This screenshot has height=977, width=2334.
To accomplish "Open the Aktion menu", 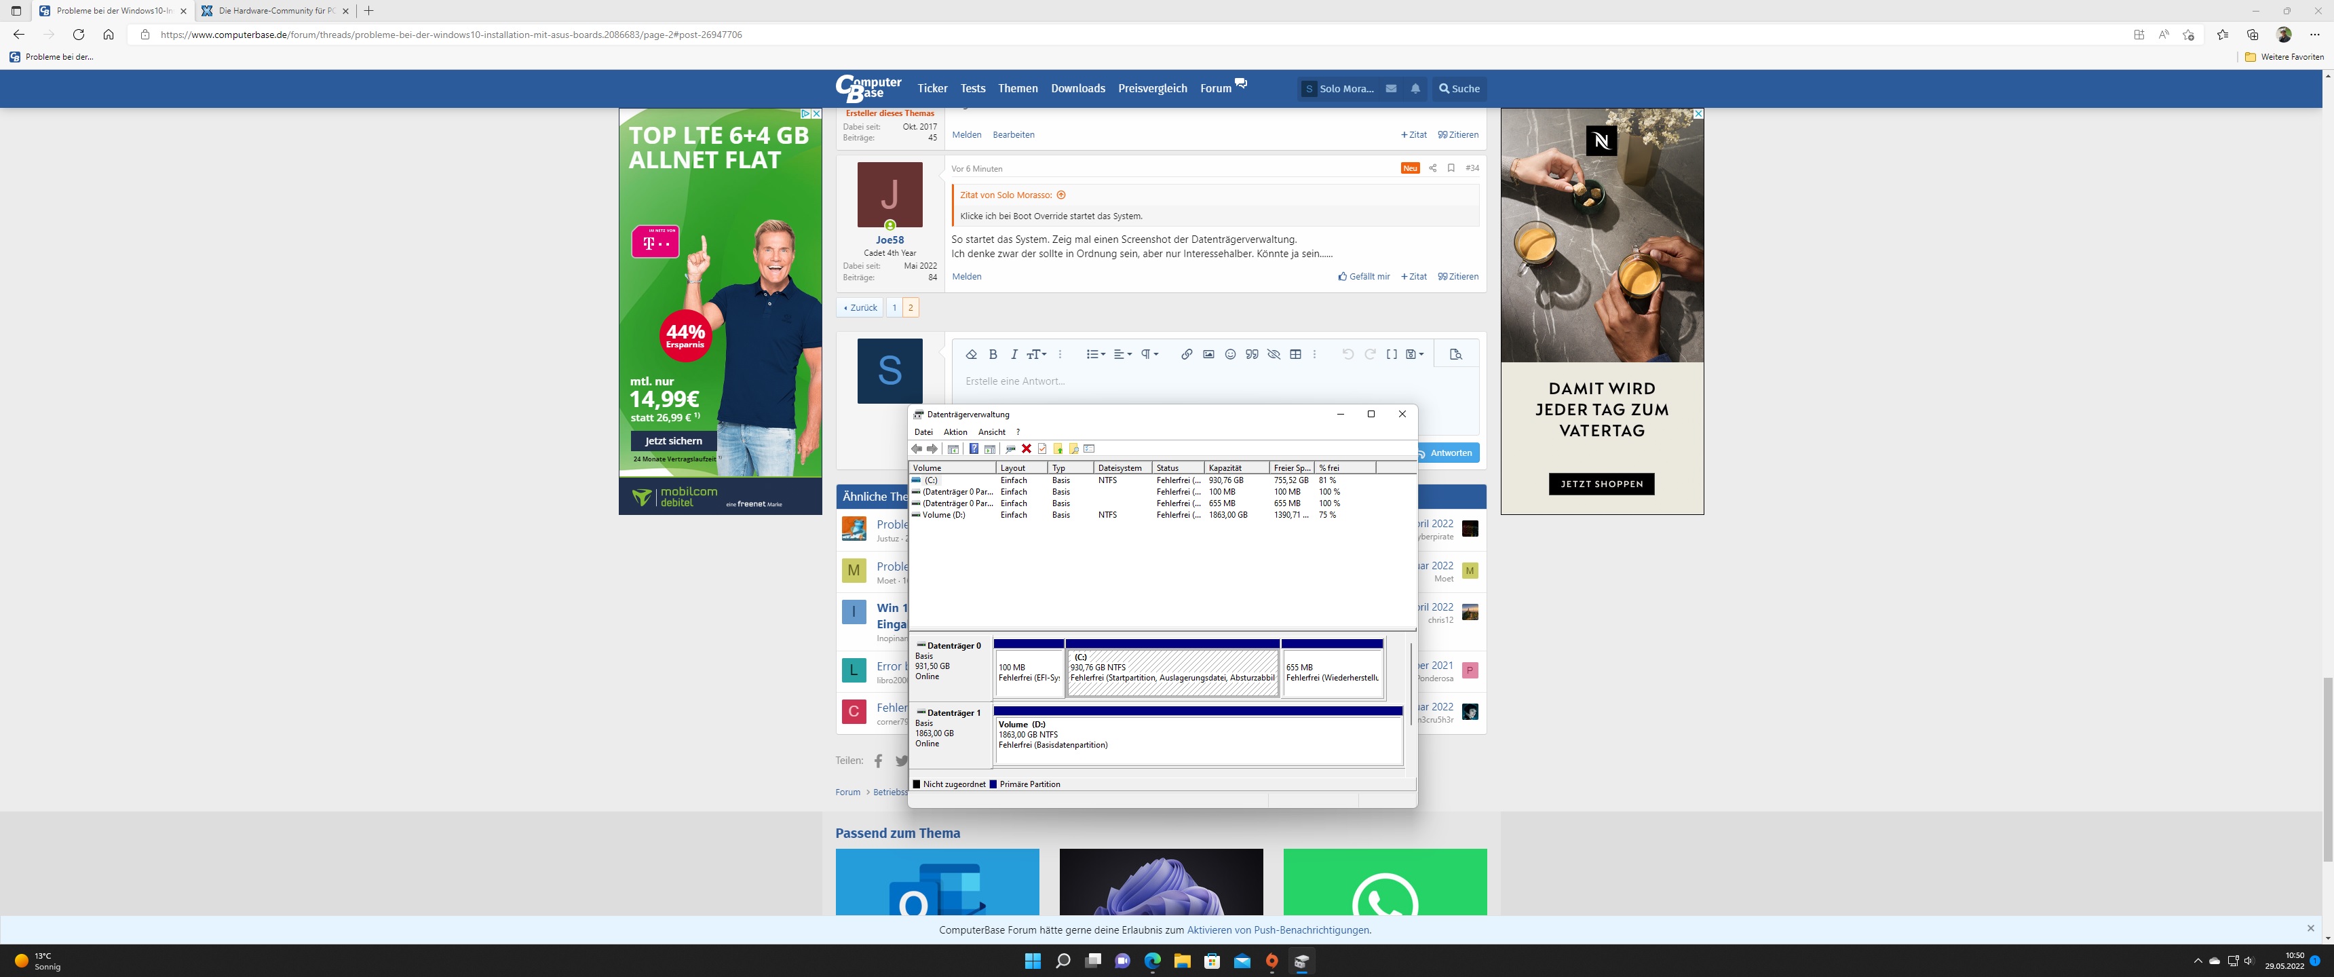I will [x=955, y=432].
